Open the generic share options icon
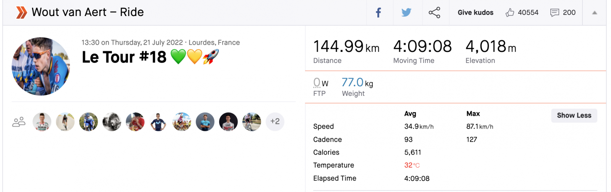This screenshot has width=611, height=192. point(434,13)
